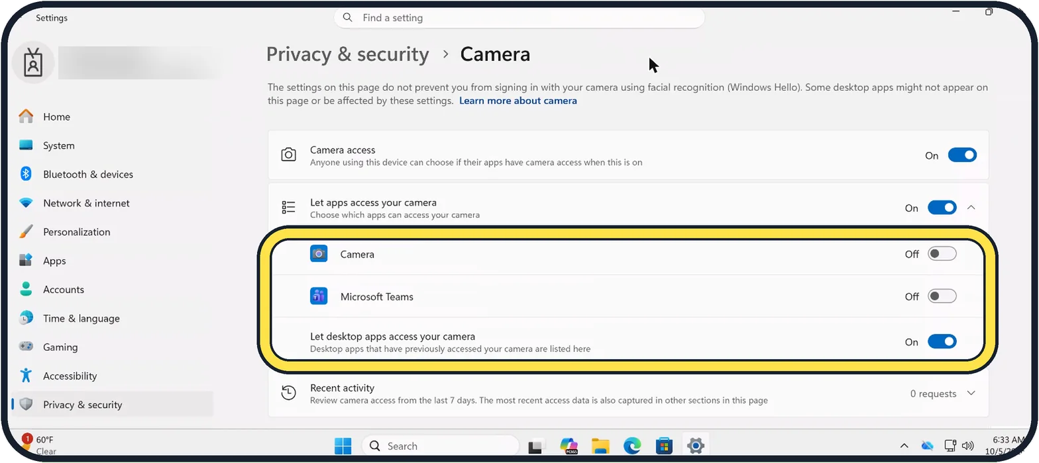This screenshot has width=1039, height=463.
Task: Turn off the Camera access toggle
Action: [x=962, y=155]
